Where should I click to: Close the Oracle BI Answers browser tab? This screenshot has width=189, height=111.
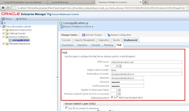click(93, 2)
